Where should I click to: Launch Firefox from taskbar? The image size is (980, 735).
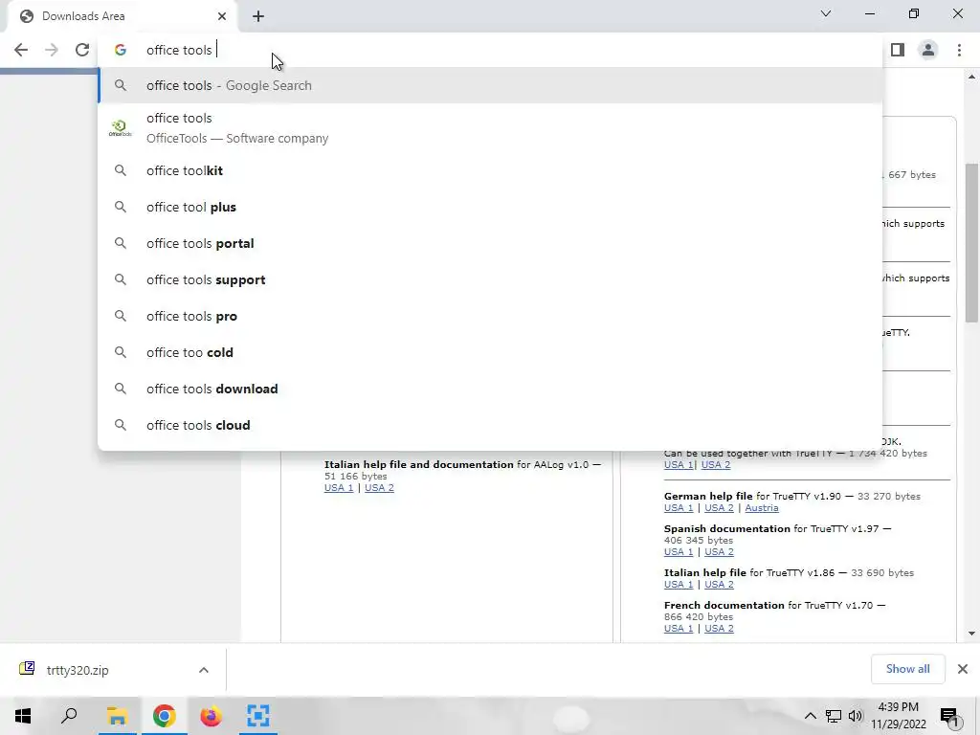tap(211, 716)
